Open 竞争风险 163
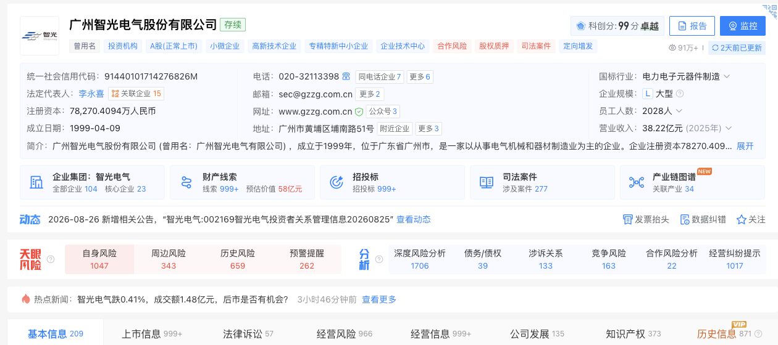This screenshot has width=778, height=345. click(x=609, y=259)
